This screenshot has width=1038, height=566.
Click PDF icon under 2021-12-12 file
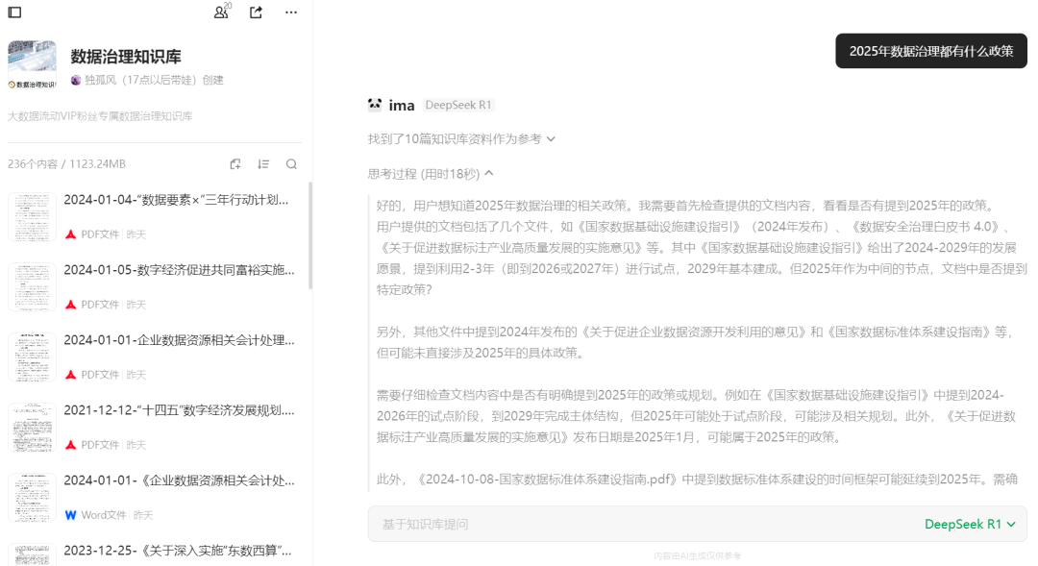[71, 445]
